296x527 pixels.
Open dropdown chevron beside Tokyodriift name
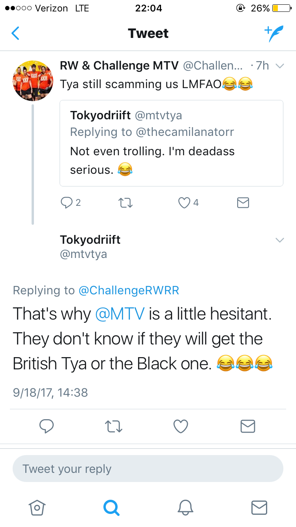click(279, 240)
